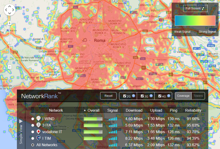Viewport: 220px width, 149px height.
Task: Open the 4G info icon
Action: (x=169, y=96)
